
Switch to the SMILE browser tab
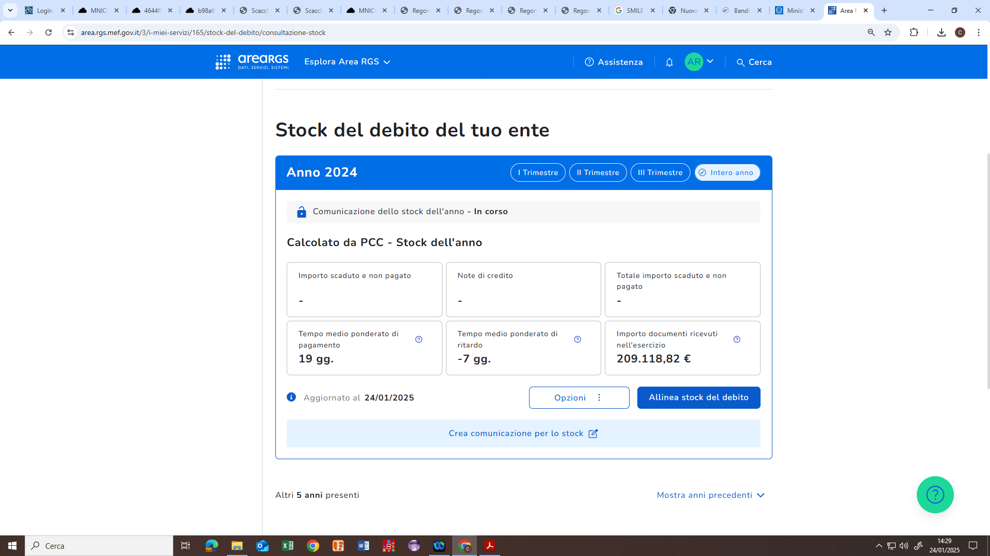(635, 10)
